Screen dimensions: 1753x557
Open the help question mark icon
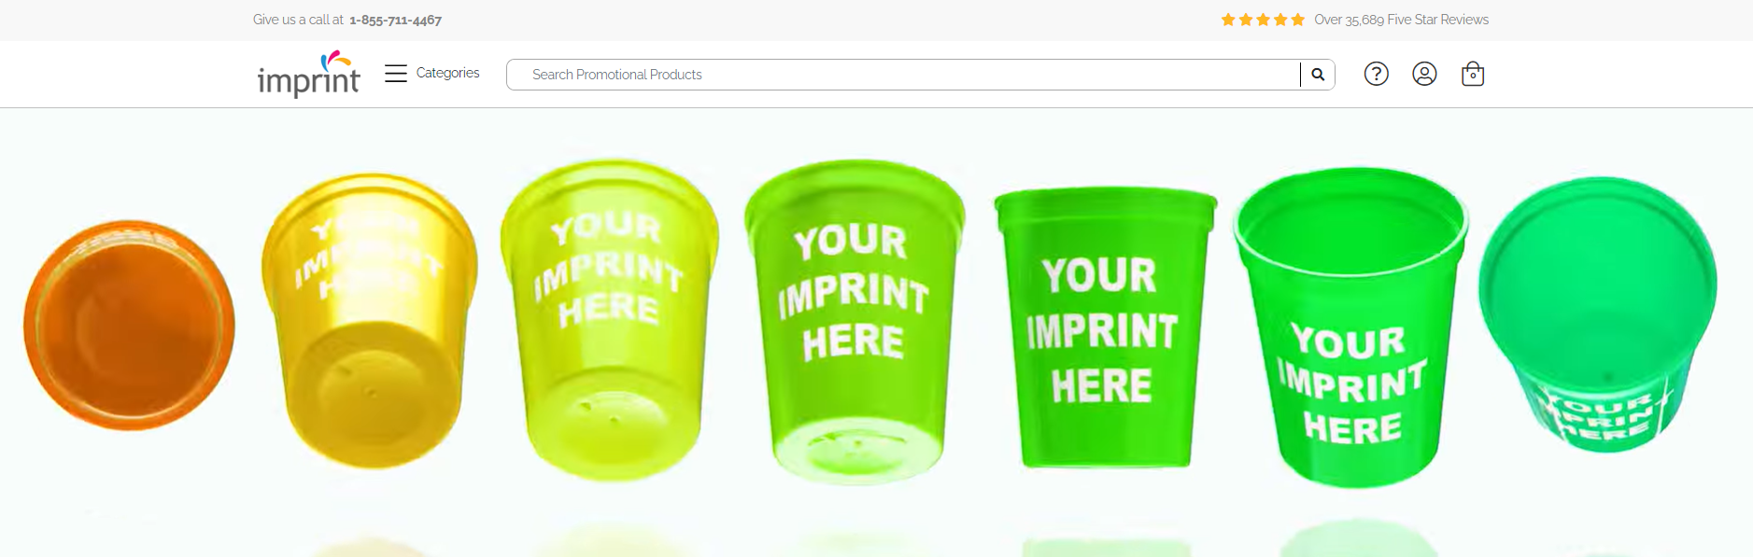(x=1376, y=74)
